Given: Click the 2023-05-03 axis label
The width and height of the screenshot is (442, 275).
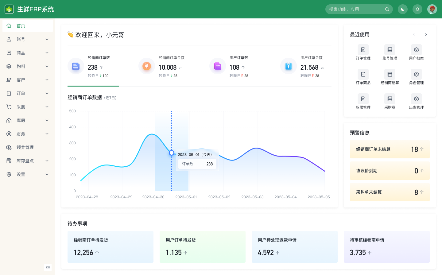Looking at the screenshot, I should 252,197.
